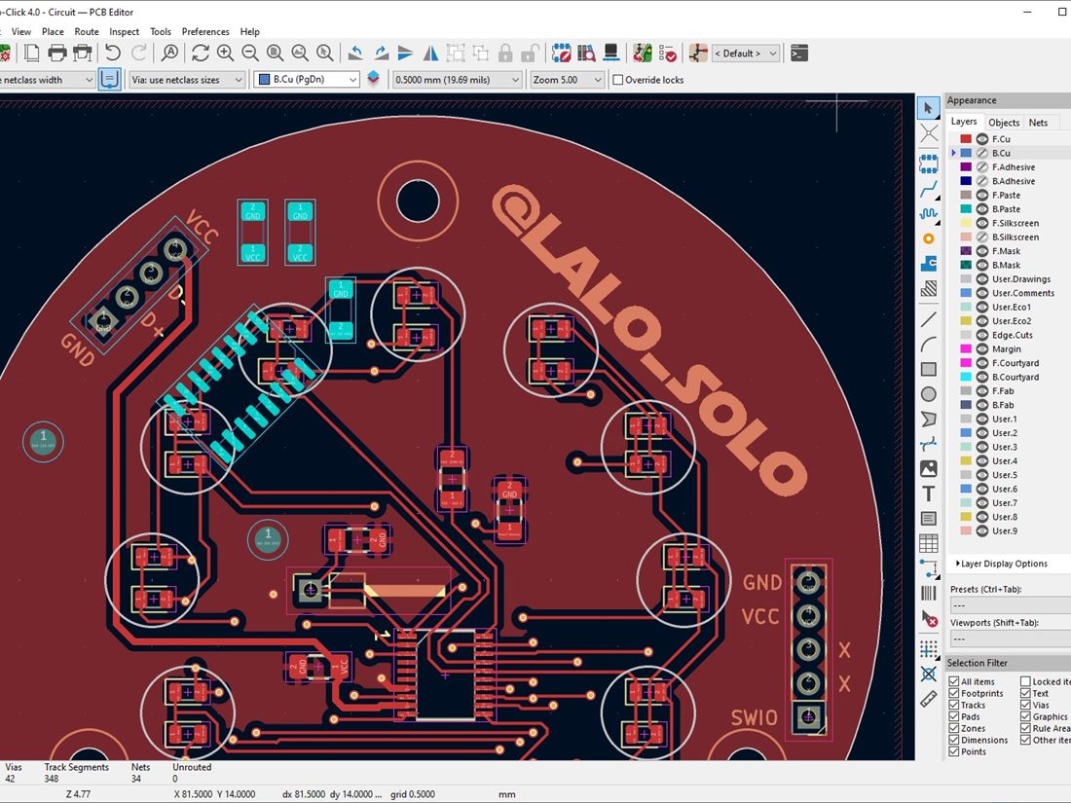Open the 3D viewer icon

[x=611, y=54]
